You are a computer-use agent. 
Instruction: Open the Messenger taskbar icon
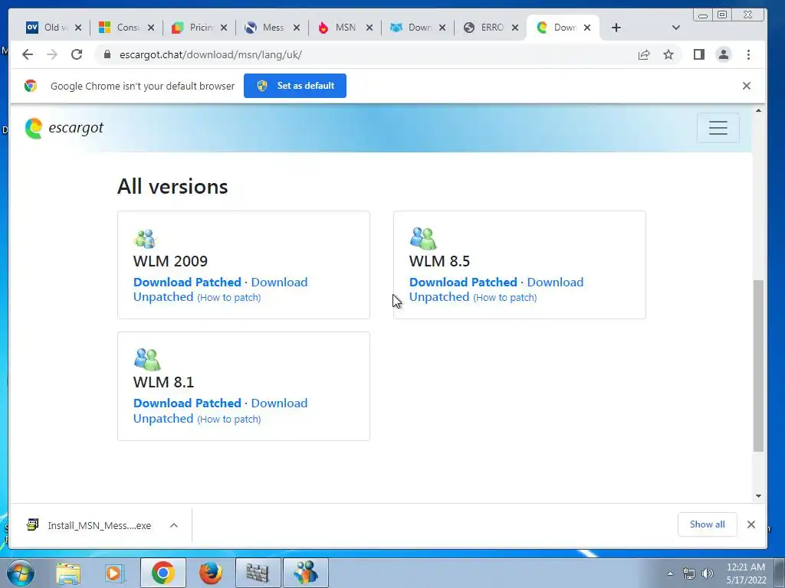pyautogui.click(x=306, y=573)
